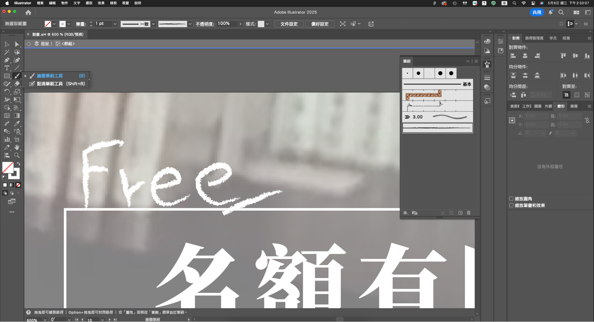Pick the Column Graph tool

(7, 139)
